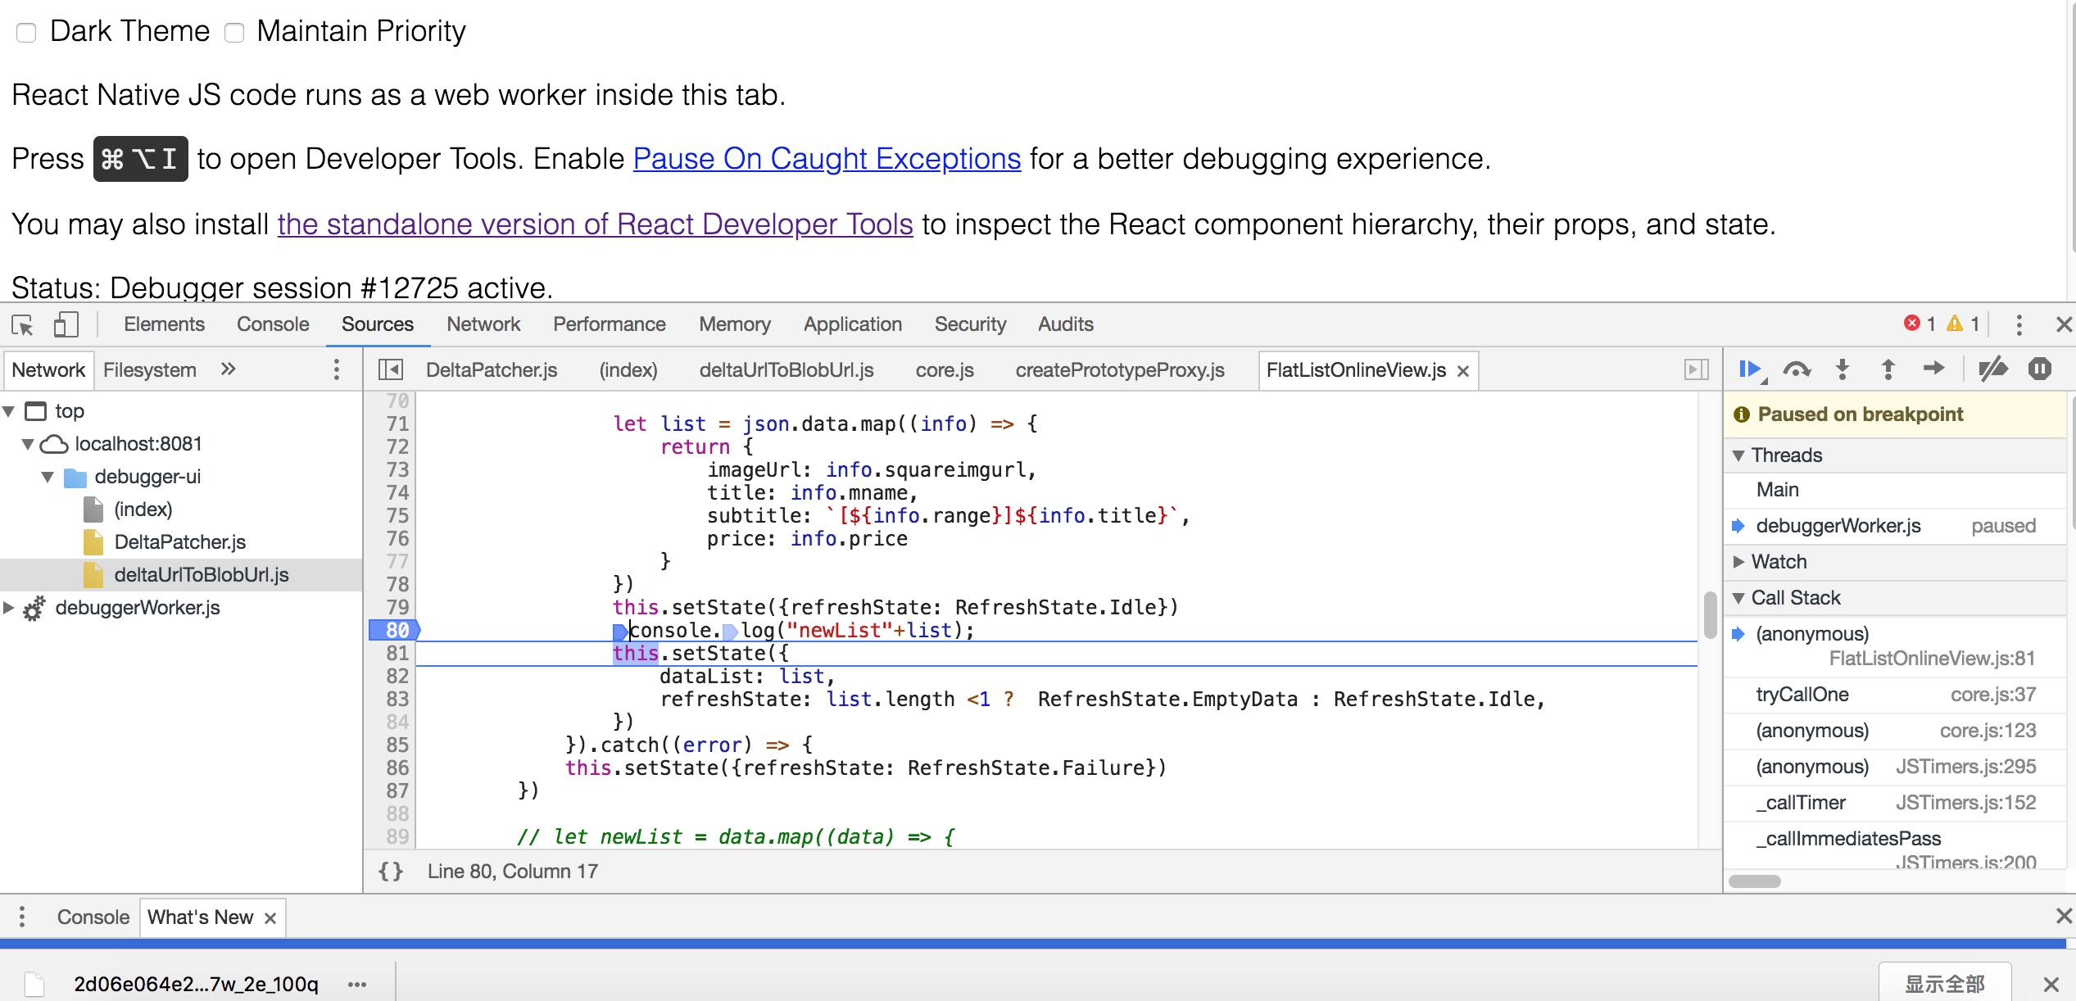This screenshot has width=2076, height=1001.
Task: Open drawer three-dot menu
Action: pos(22,917)
